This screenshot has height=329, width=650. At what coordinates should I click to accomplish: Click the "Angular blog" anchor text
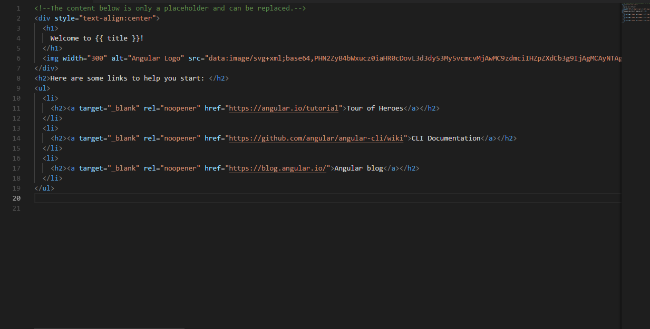358,168
